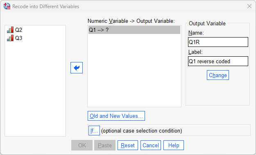Open Old and New Values dialog
Viewport: 256px width, 155px height.
pyautogui.click(x=116, y=116)
